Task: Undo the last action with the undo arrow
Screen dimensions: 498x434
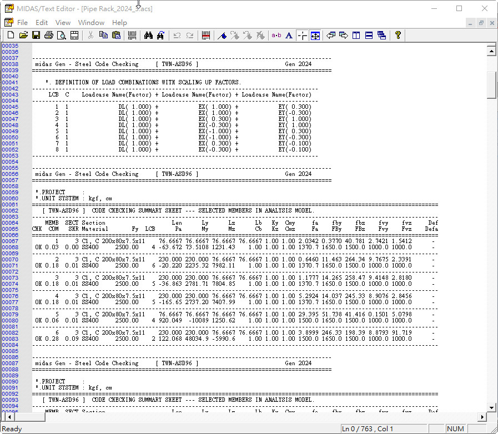Action: [x=177, y=35]
